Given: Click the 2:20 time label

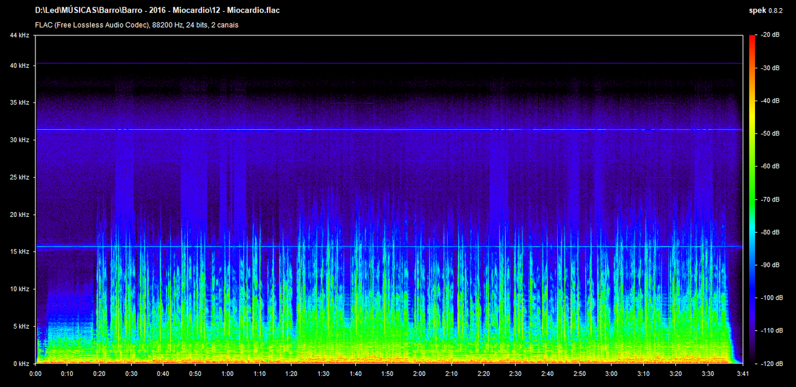Looking at the screenshot, I should pos(483,373).
